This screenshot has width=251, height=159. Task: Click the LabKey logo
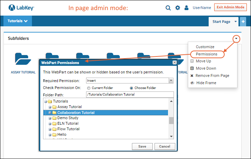point(21,8)
